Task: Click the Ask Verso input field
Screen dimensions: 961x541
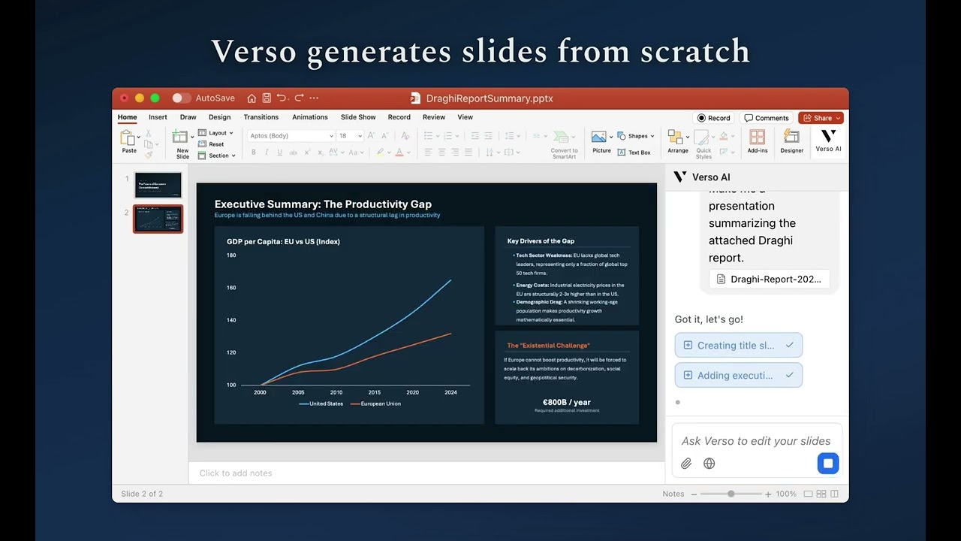Action: (757, 441)
